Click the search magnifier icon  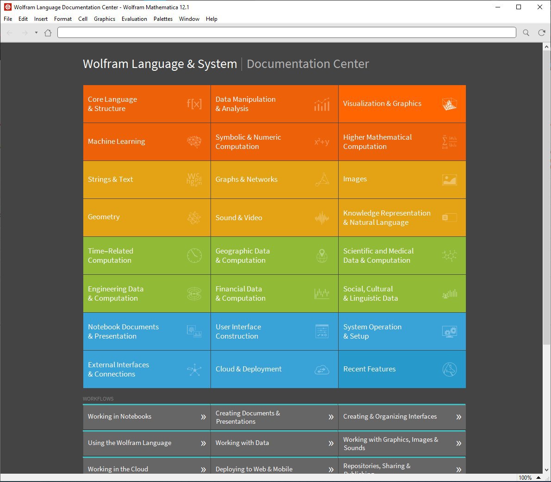pyautogui.click(x=526, y=33)
